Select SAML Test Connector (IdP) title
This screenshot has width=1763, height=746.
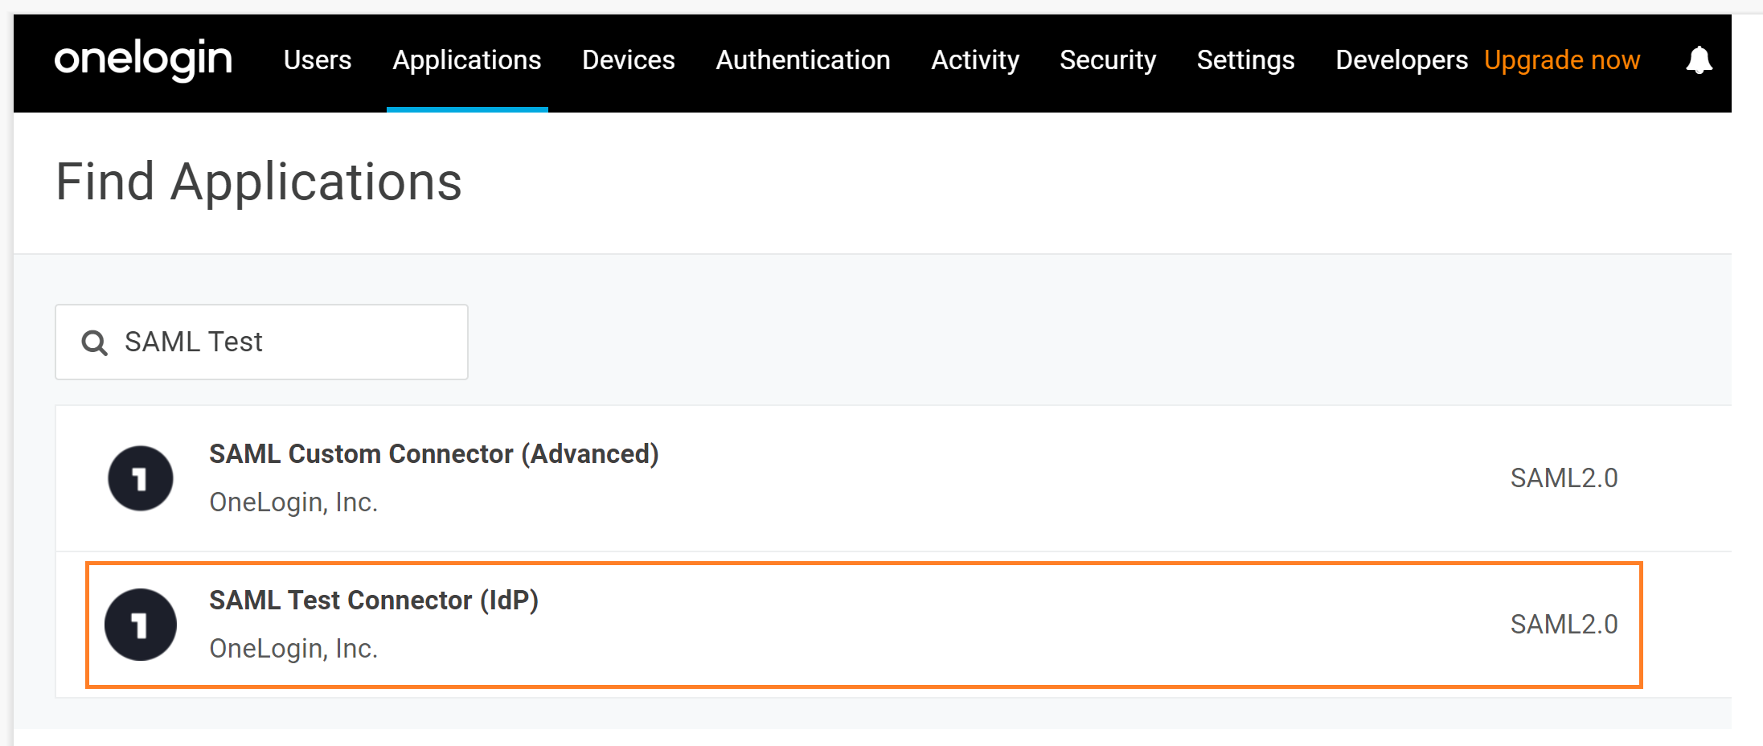pos(374,600)
